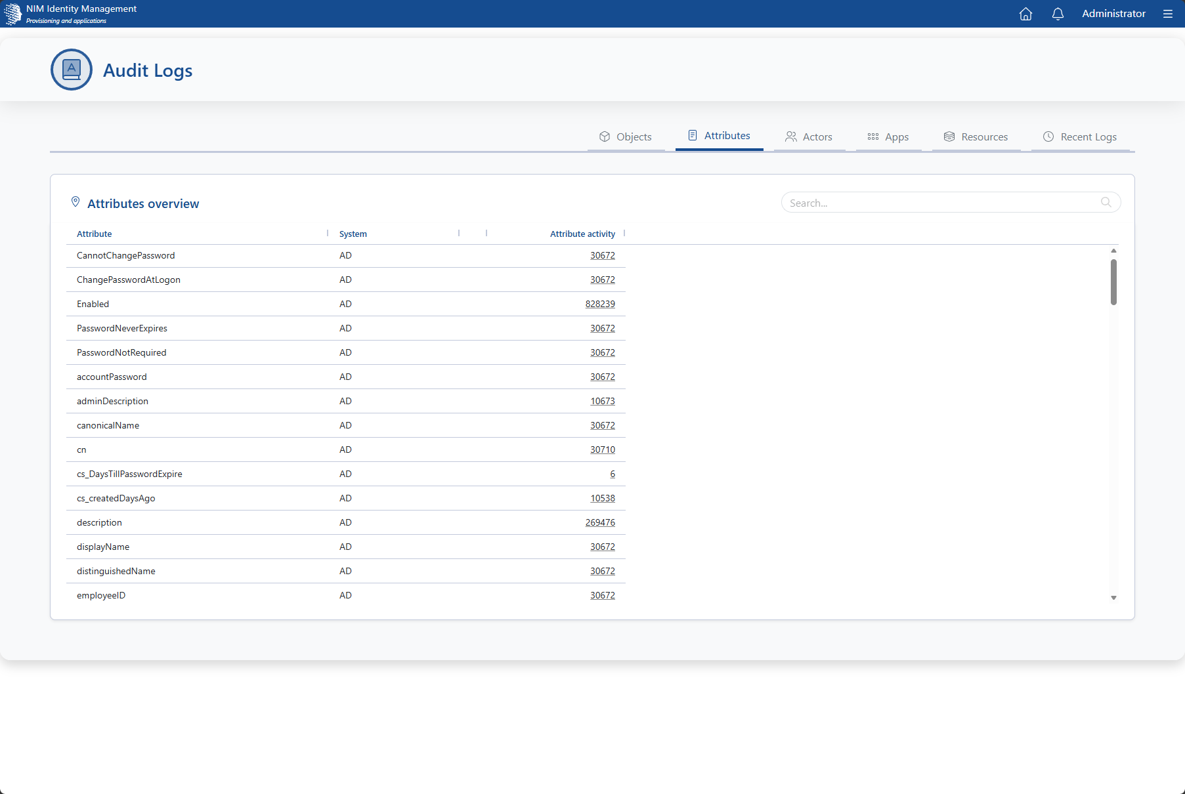1185x794 pixels.
Task: Select the PasswordNeverExpires attribute name
Action: pyautogui.click(x=122, y=328)
